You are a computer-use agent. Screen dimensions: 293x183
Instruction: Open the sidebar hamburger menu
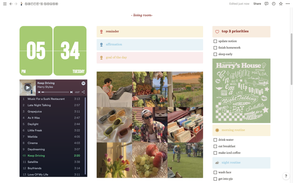[5, 4]
